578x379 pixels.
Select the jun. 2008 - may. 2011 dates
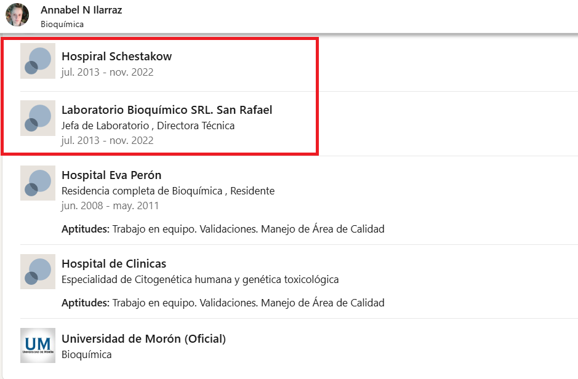point(110,206)
